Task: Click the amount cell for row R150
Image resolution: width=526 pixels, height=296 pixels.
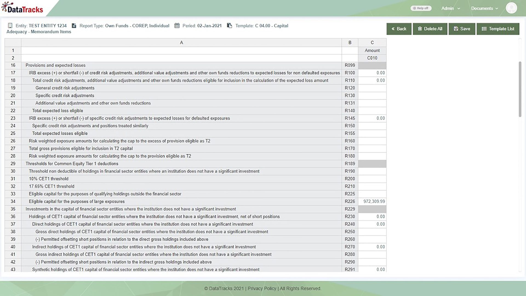Action: point(372,126)
